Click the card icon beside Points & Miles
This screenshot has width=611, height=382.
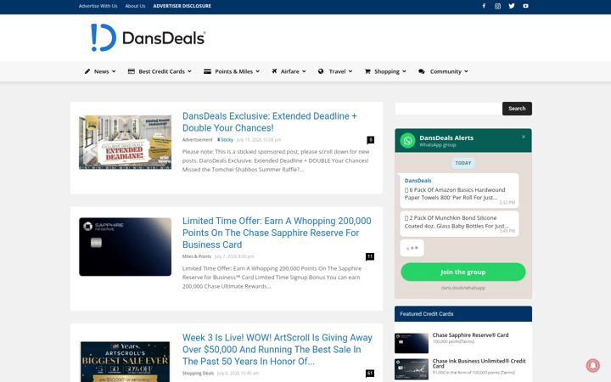coord(207,71)
